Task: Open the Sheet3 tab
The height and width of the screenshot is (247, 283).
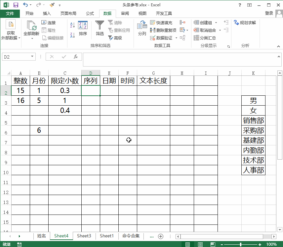Action: tap(84, 236)
